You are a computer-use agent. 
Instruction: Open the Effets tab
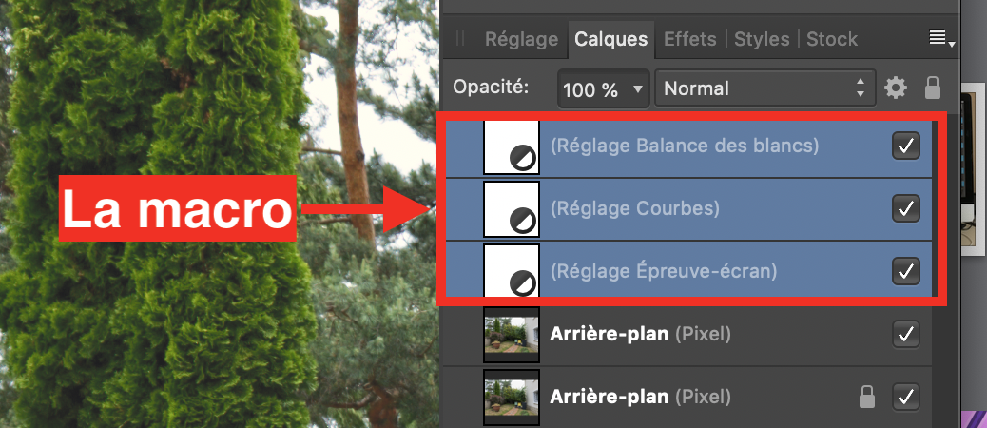tap(690, 39)
